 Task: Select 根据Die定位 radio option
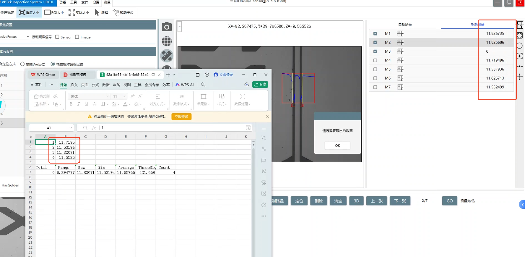[22, 64]
